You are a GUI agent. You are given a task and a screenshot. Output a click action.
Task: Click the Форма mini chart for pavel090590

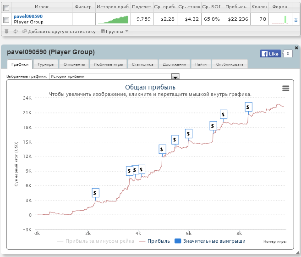pyautogui.click(x=280, y=19)
